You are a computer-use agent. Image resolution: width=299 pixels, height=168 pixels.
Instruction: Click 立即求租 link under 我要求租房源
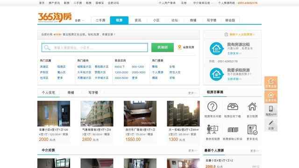[x=235, y=79]
